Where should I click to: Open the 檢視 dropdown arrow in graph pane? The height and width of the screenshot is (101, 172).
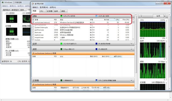coord(165,16)
